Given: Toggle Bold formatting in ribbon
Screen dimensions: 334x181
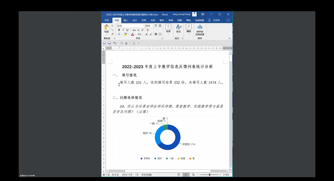Looking at the screenshot, I should (x=119, y=30).
